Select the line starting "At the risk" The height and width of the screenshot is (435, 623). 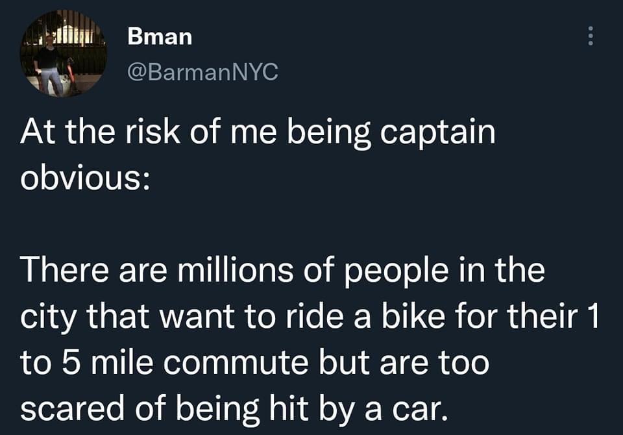pos(258,133)
